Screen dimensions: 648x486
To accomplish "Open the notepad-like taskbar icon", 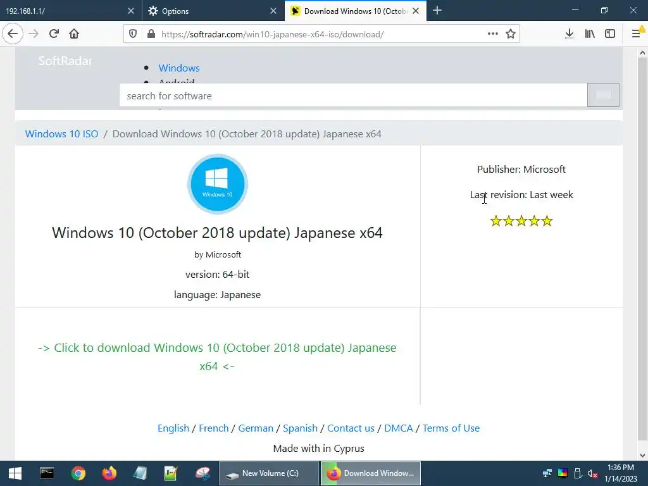I will point(140,473).
